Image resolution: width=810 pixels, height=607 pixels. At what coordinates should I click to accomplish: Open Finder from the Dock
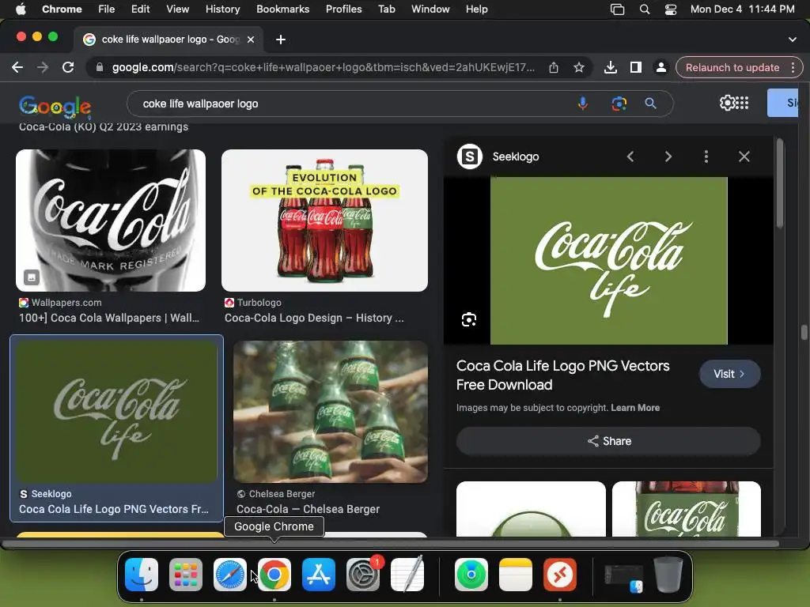pos(142,575)
